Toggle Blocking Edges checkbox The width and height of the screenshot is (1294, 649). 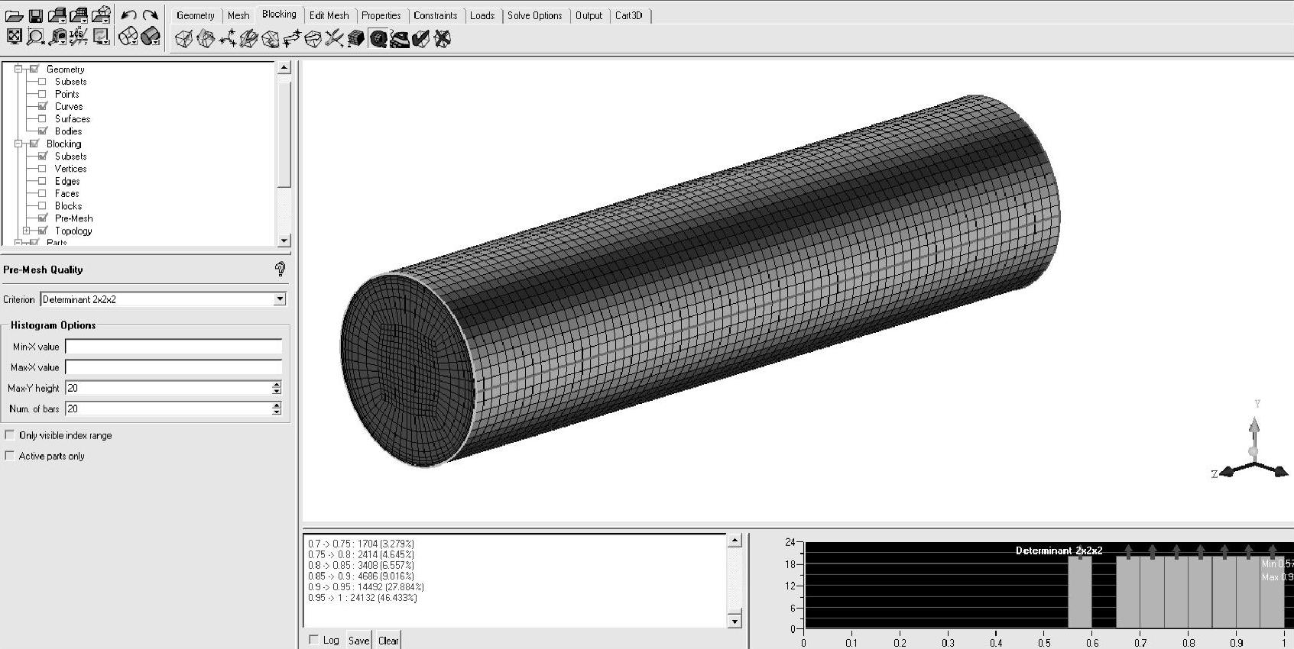click(43, 181)
